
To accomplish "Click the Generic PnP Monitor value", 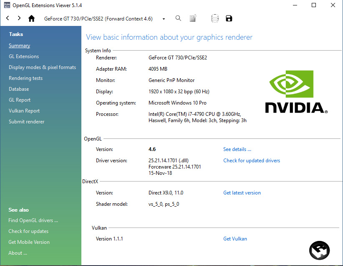I will [171, 80].
